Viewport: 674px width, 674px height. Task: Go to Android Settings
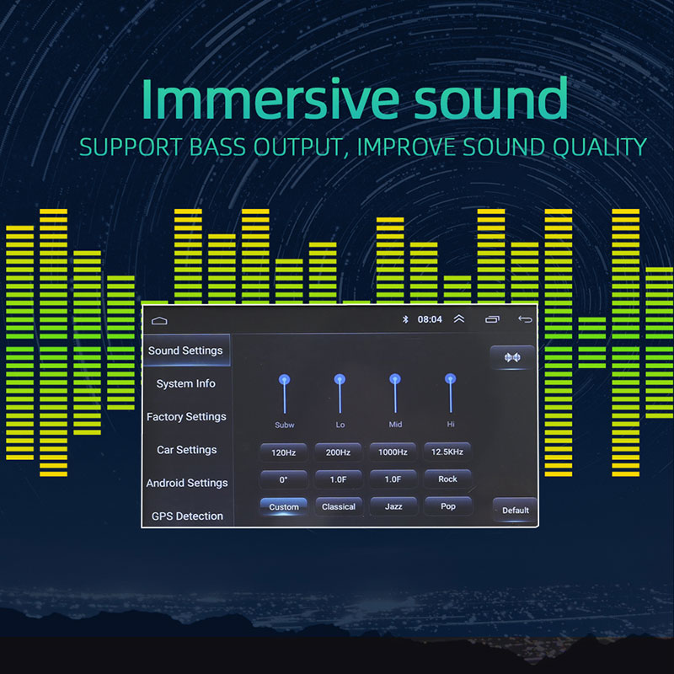tap(186, 483)
